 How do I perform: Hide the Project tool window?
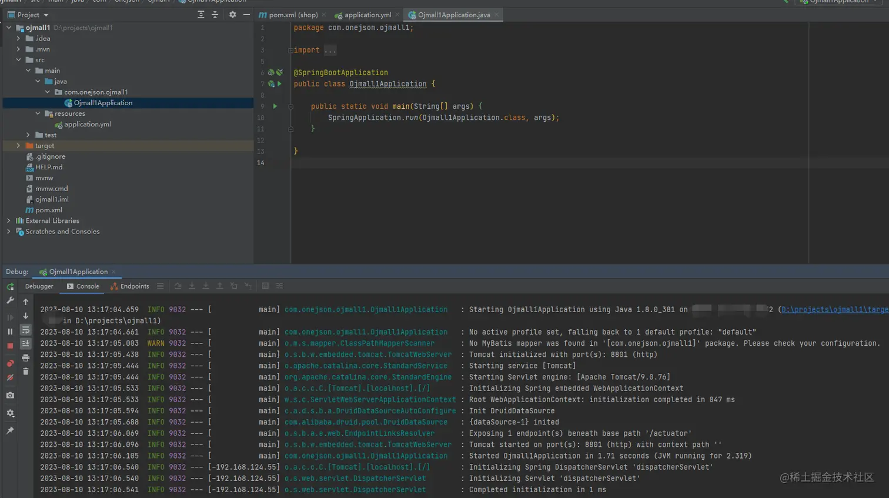click(x=246, y=15)
